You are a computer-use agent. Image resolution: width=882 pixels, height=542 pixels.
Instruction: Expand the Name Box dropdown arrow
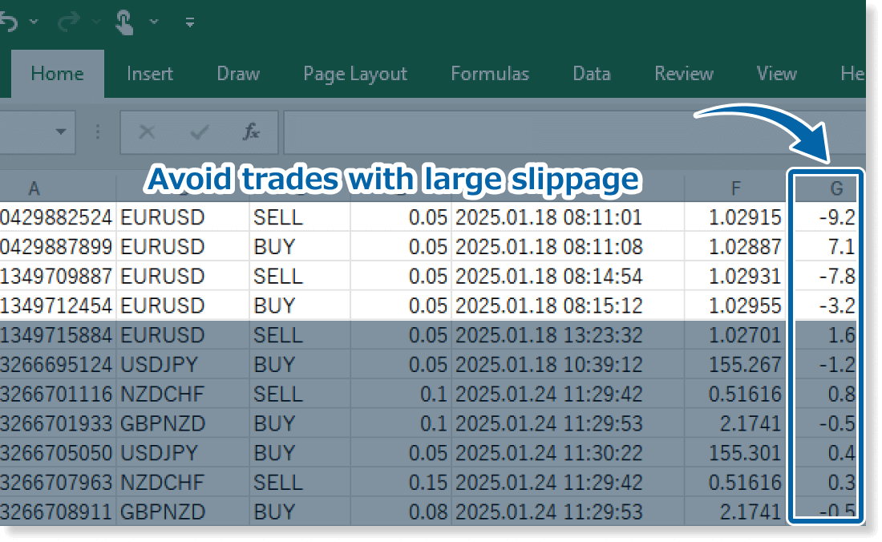tap(60, 132)
